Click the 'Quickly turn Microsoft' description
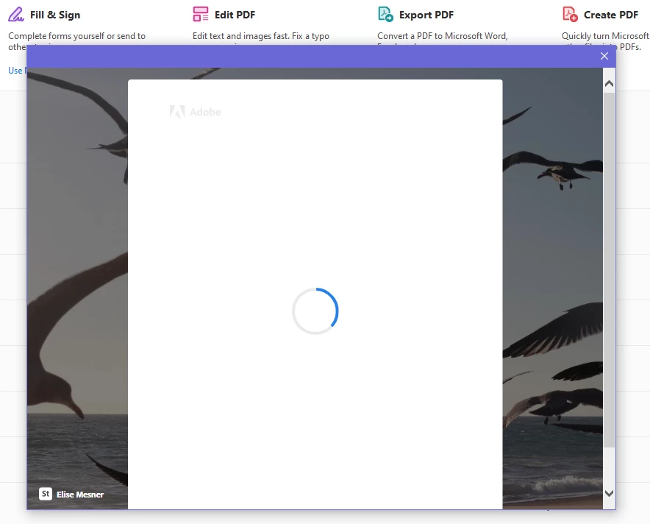 click(x=605, y=36)
